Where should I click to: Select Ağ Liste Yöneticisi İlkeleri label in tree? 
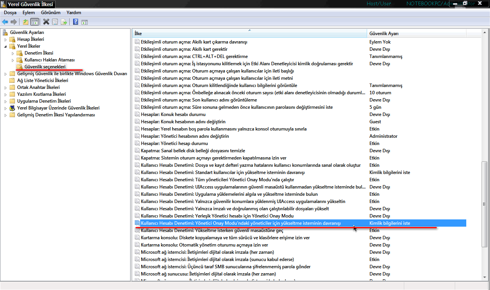[42, 81]
